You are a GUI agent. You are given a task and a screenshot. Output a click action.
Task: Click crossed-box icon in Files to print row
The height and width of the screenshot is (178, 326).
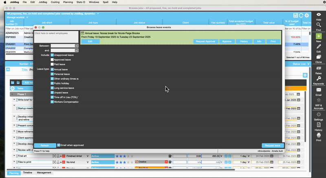(x=54, y=162)
